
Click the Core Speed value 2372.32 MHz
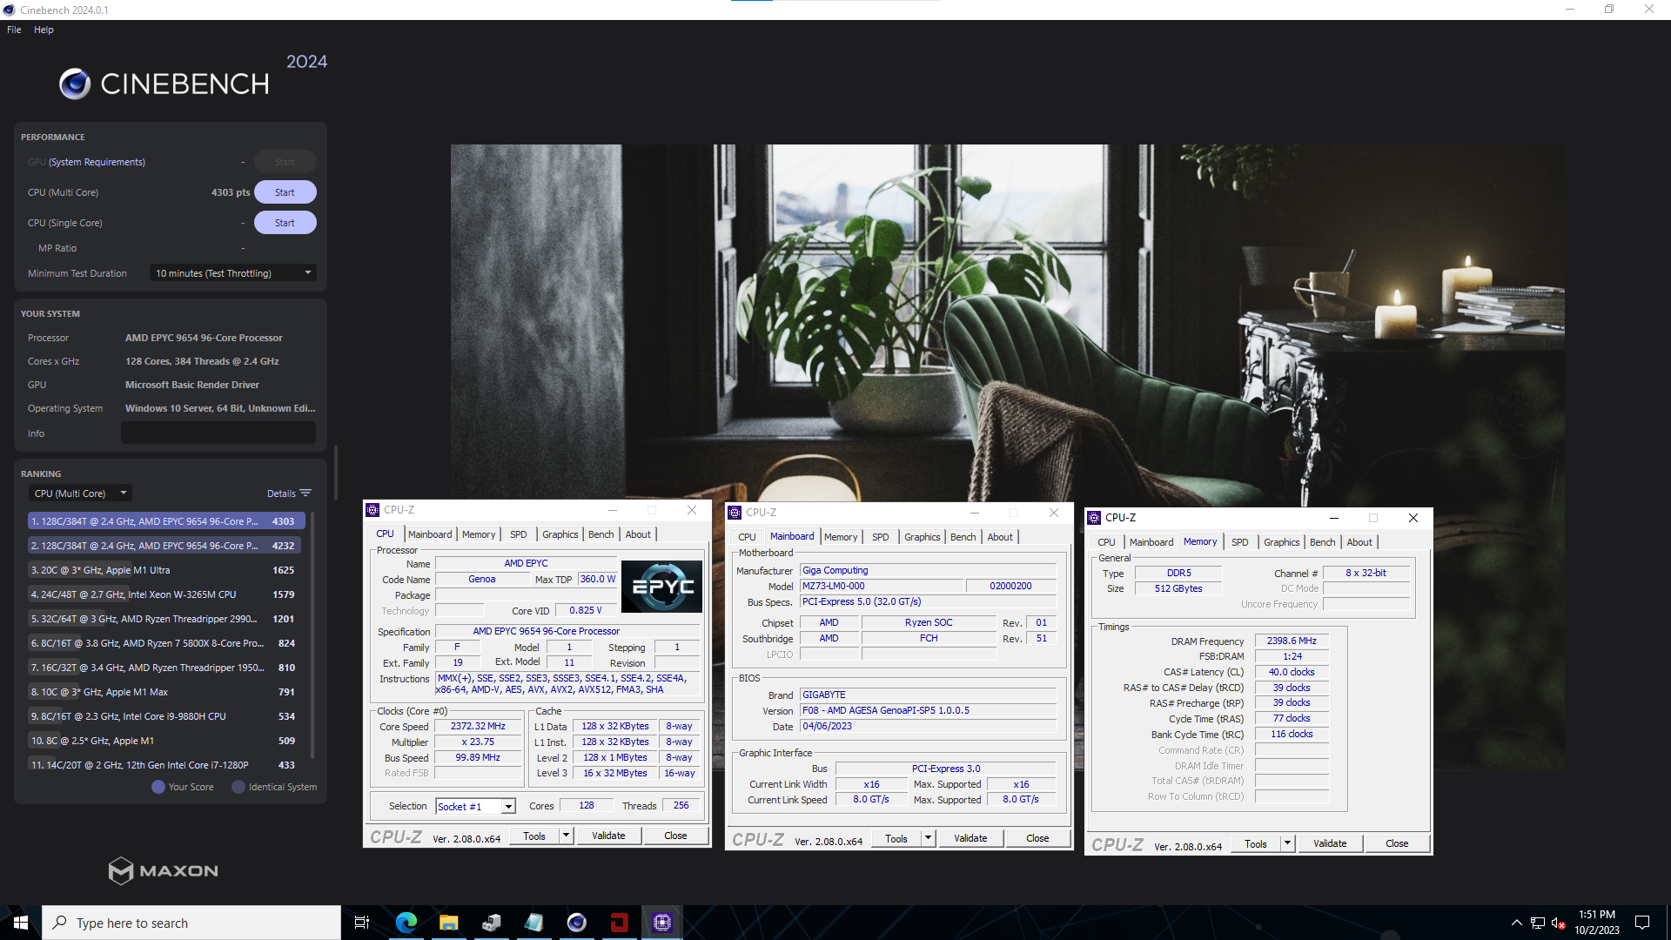pyautogui.click(x=478, y=726)
